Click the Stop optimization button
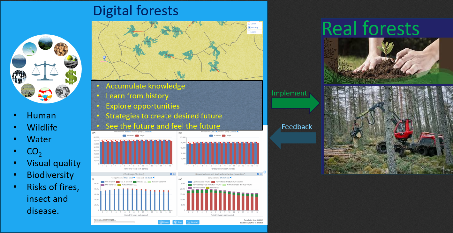The height and width of the screenshot is (233, 453). [178, 222]
